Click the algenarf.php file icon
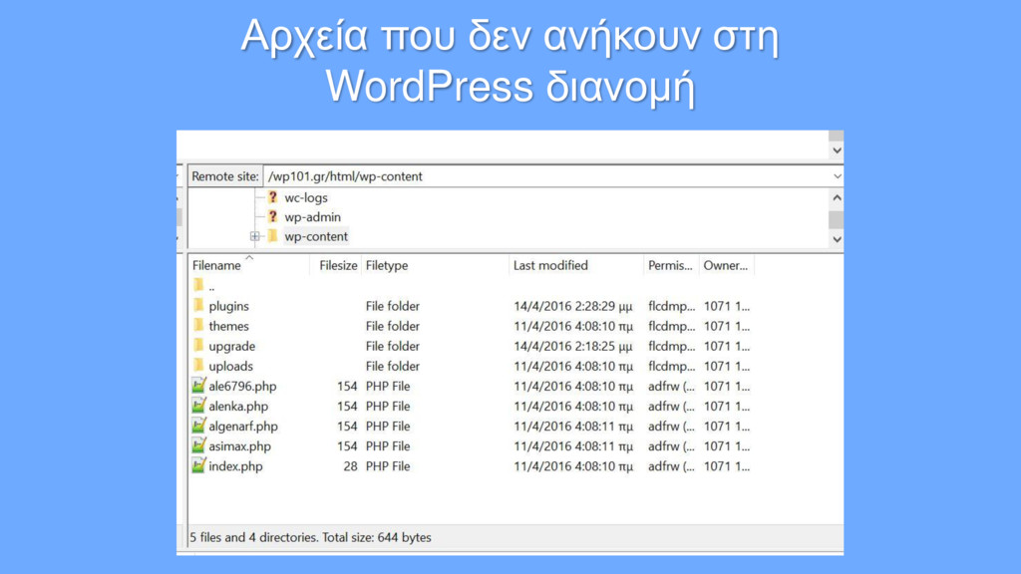 [198, 426]
